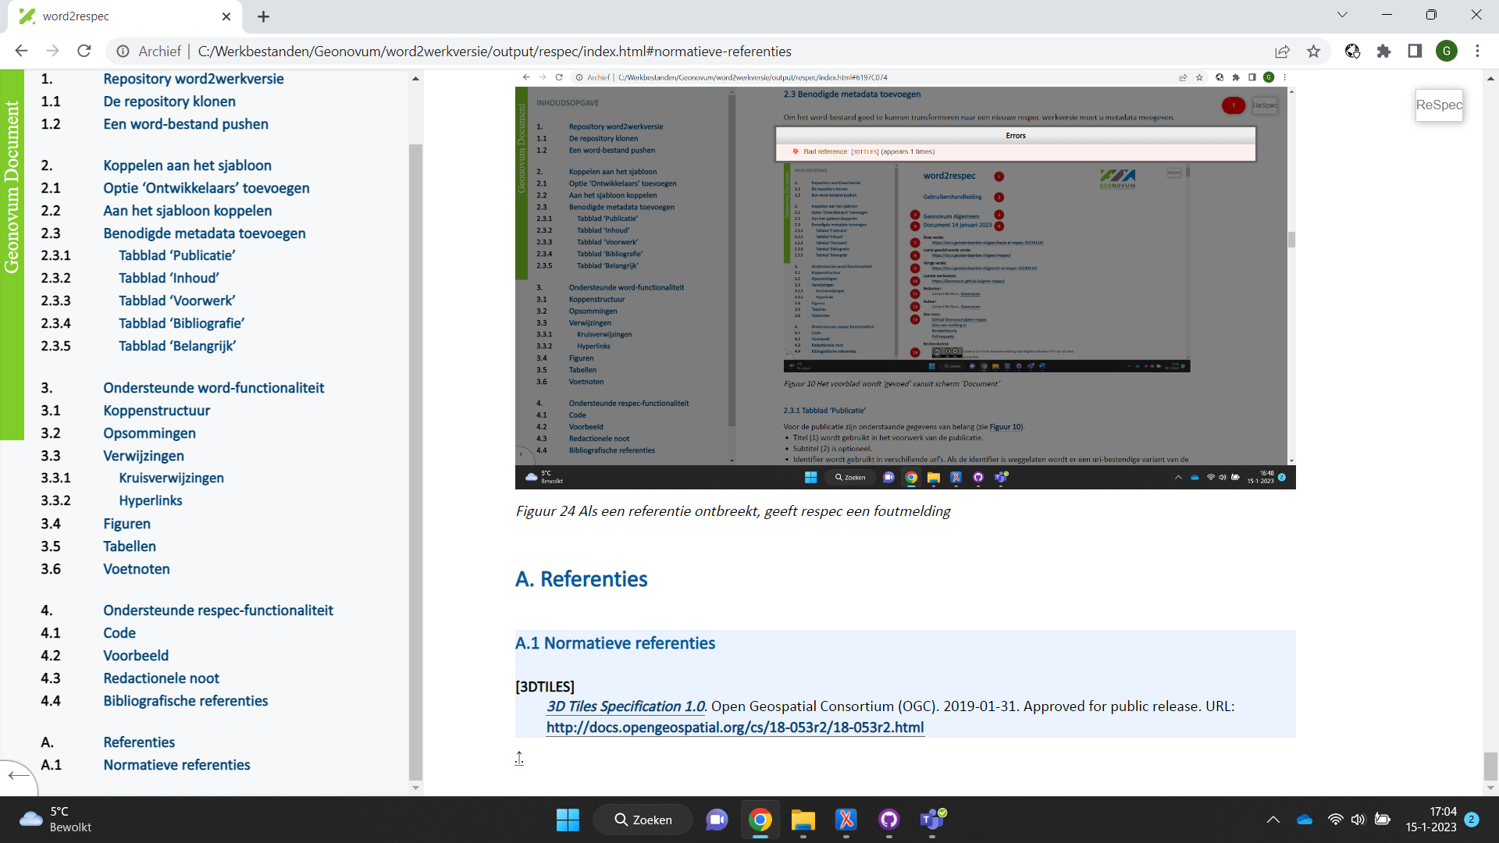The height and width of the screenshot is (843, 1499).
Task: Go to Tabellen section
Action: pos(130,546)
